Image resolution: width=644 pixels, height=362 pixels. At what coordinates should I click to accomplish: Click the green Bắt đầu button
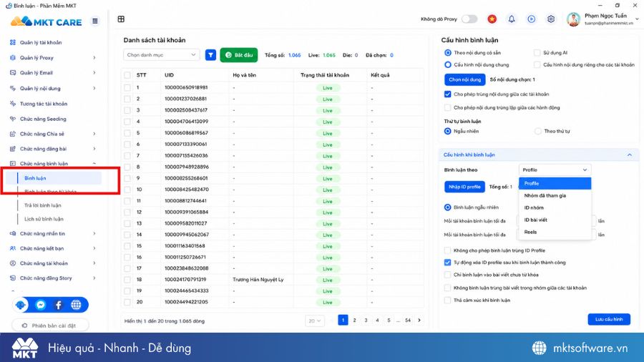coord(238,55)
